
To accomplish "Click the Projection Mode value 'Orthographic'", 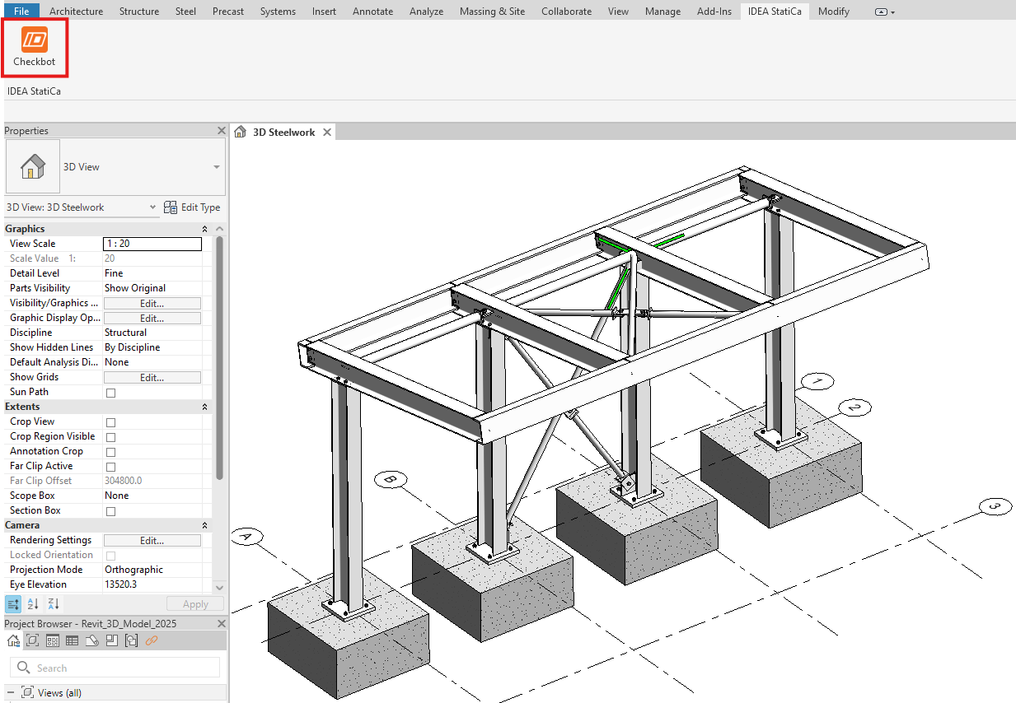I will click(x=133, y=570).
